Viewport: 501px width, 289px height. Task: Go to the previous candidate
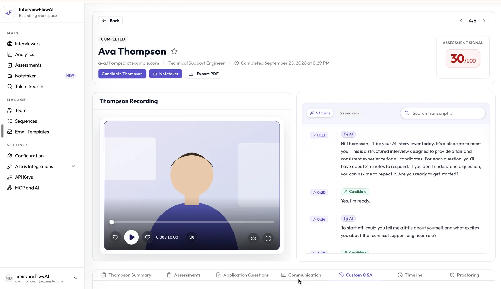pos(461,21)
